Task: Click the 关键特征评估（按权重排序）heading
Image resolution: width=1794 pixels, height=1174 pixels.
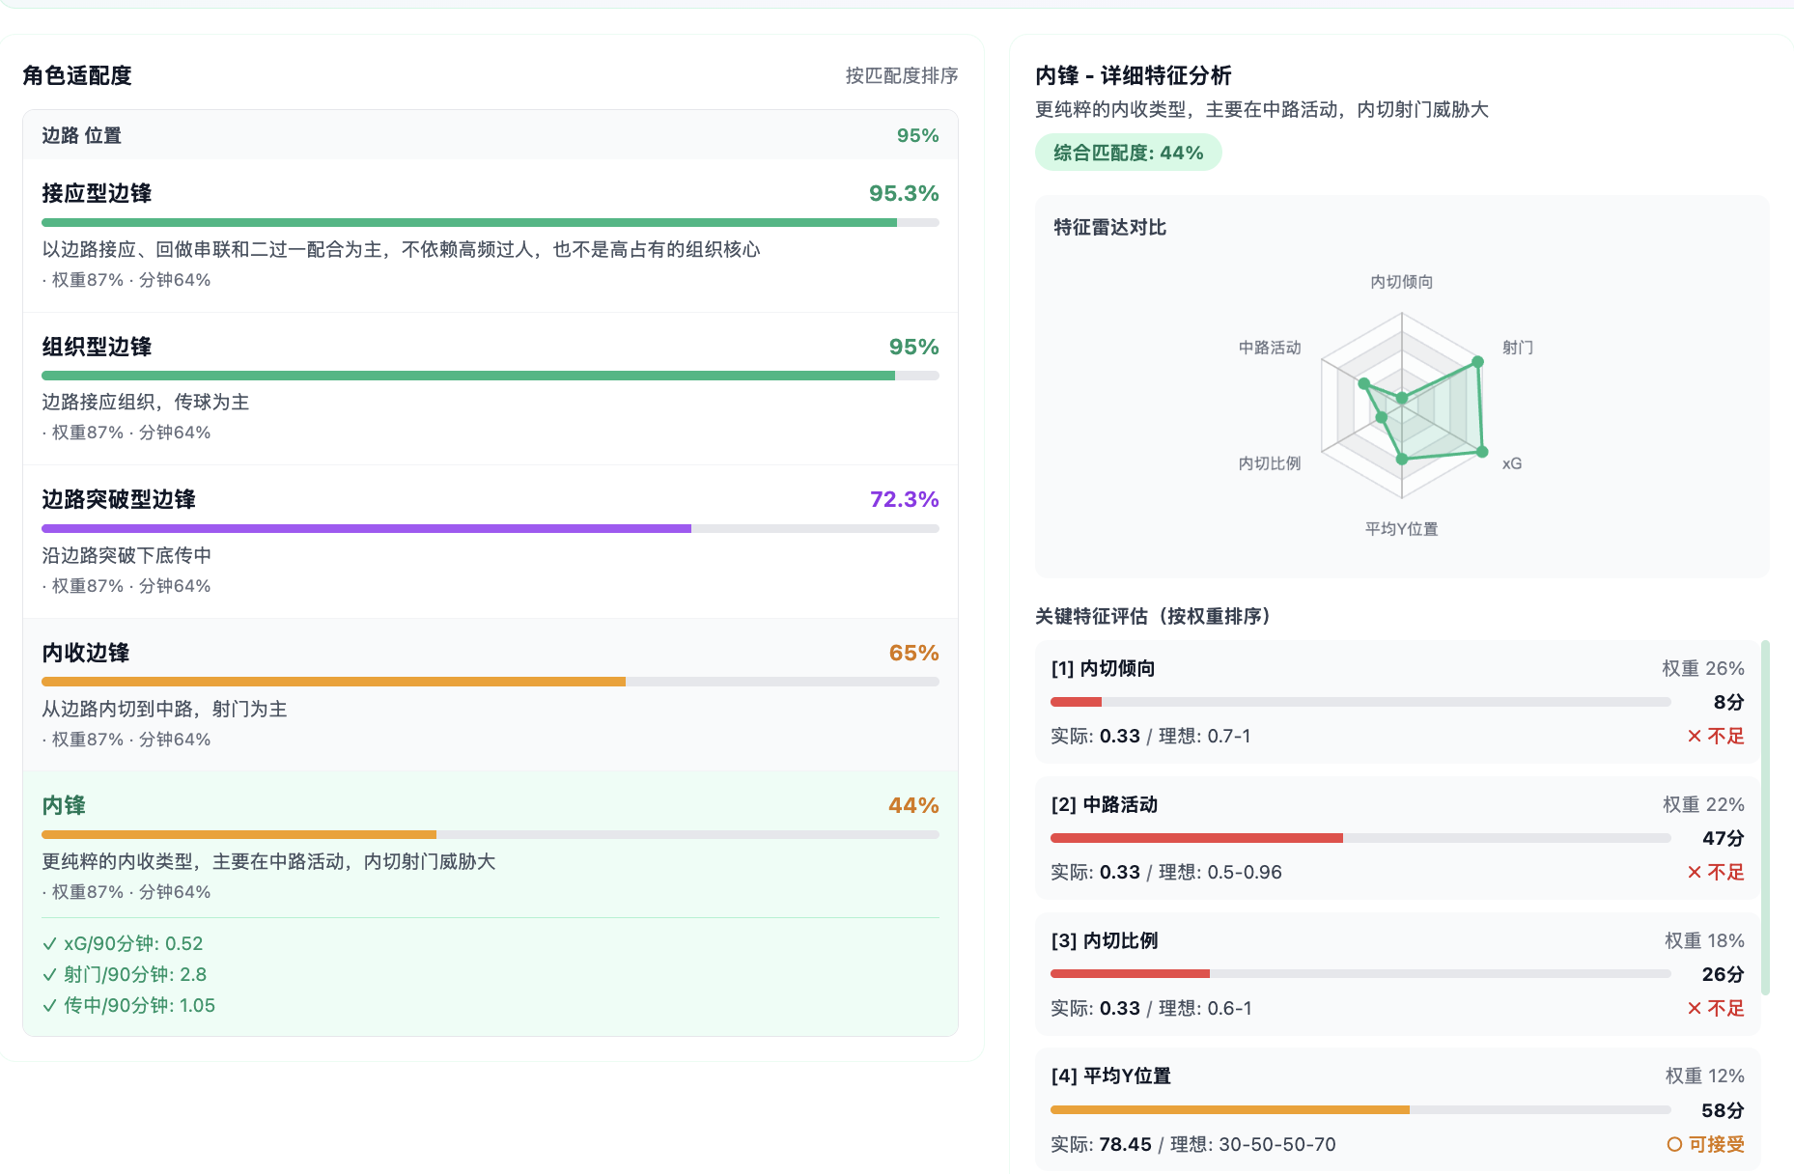Action: pyautogui.click(x=1153, y=616)
